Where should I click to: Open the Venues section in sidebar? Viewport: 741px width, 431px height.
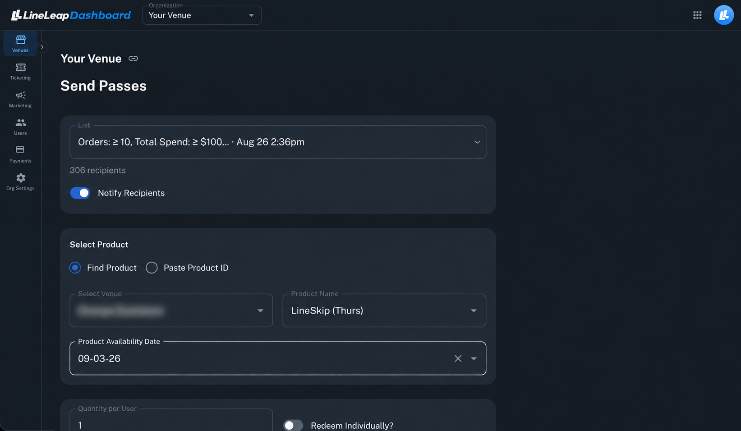click(20, 44)
